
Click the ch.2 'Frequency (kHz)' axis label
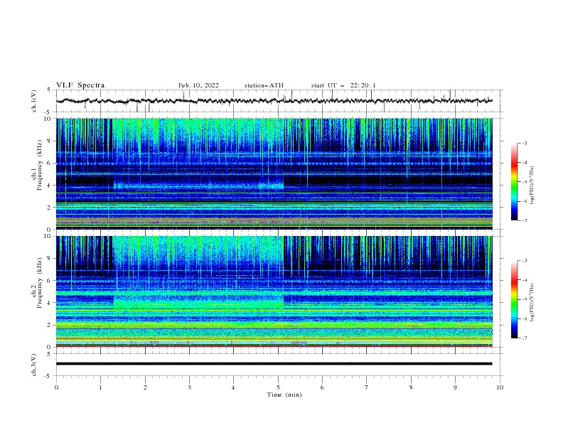click(x=40, y=283)
